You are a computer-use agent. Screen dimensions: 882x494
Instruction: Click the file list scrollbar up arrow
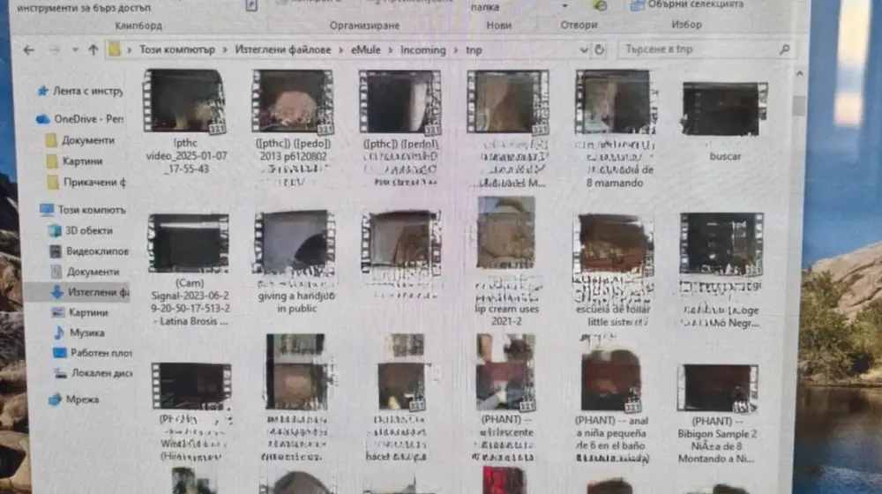(x=799, y=74)
